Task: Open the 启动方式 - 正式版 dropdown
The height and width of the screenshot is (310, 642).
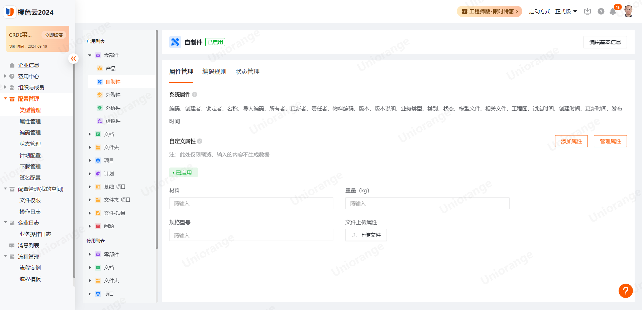Action: click(553, 12)
